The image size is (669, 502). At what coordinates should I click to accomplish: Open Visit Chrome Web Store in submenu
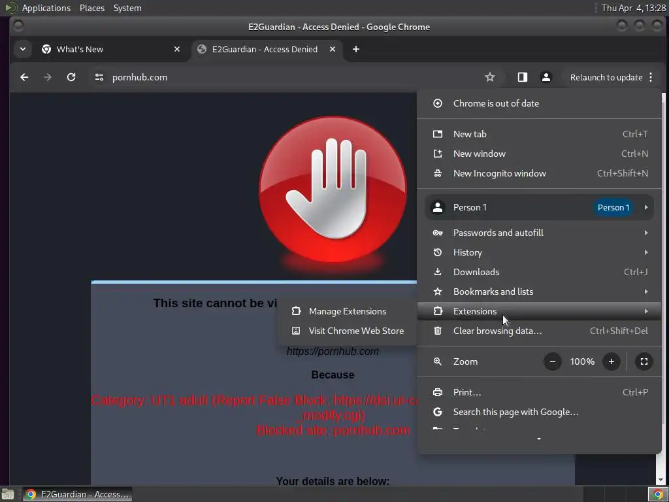pos(347,331)
